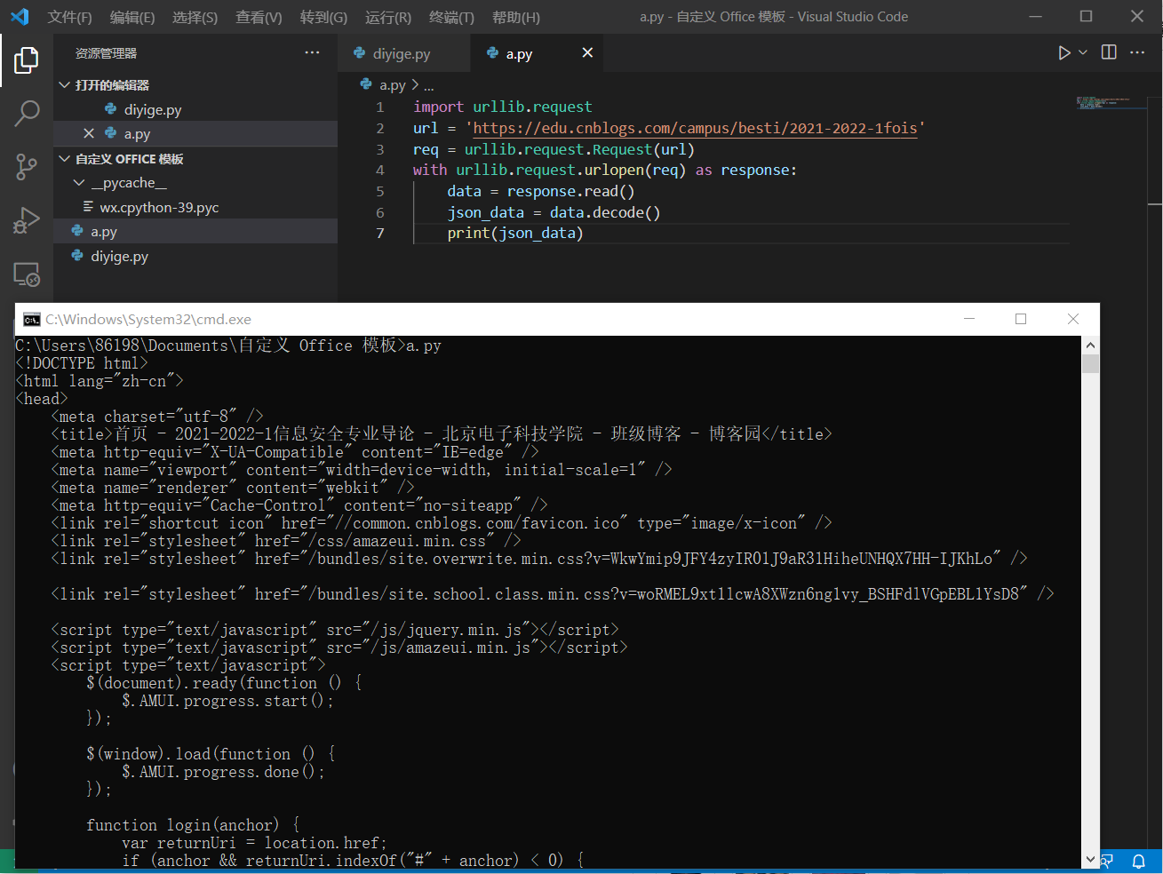Click Python icon beside diyige.py in open editors

click(x=110, y=109)
